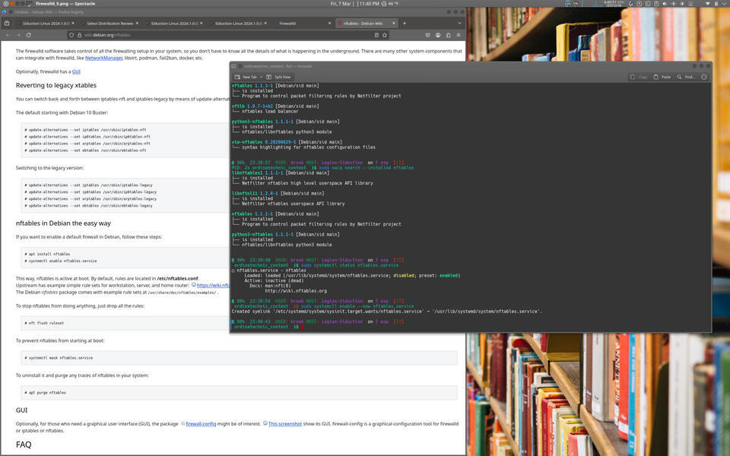This screenshot has height=456, width=730.
Task: Activate the nftables - Debian Wiki tab
Action: click(x=367, y=24)
